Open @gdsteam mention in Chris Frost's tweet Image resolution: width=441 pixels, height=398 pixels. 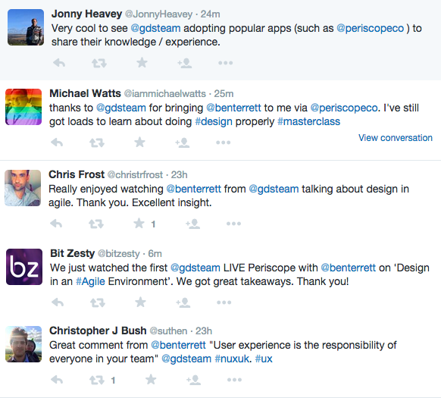[274, 190]
